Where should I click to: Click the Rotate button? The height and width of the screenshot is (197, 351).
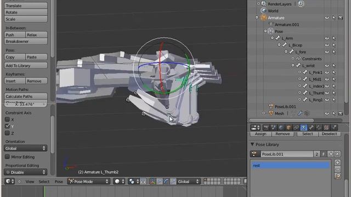pos(26,12)
